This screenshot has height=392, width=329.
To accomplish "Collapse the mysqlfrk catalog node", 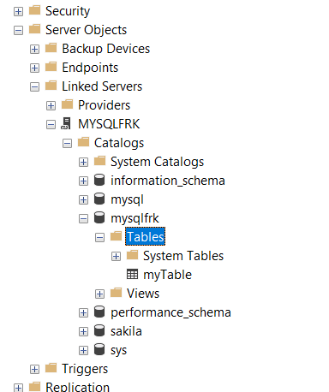I will [83, 218].
